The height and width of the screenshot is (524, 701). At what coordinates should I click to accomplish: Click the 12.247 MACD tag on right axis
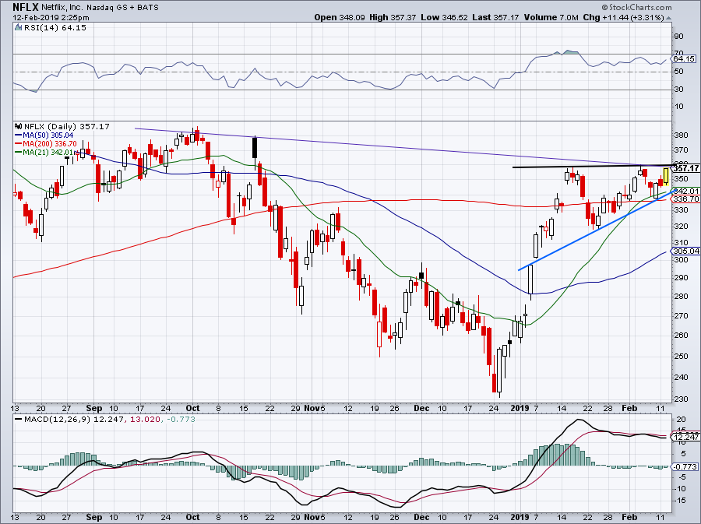(x=685, y=438)
